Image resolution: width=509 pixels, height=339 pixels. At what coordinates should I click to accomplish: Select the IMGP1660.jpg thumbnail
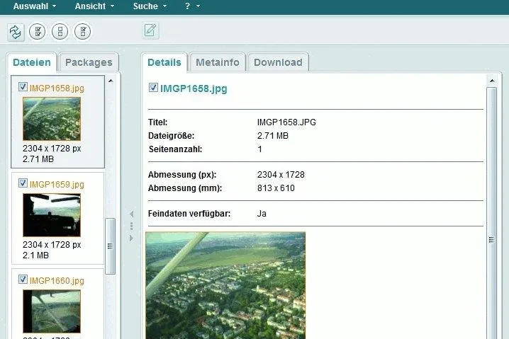(x=52, y=311)
